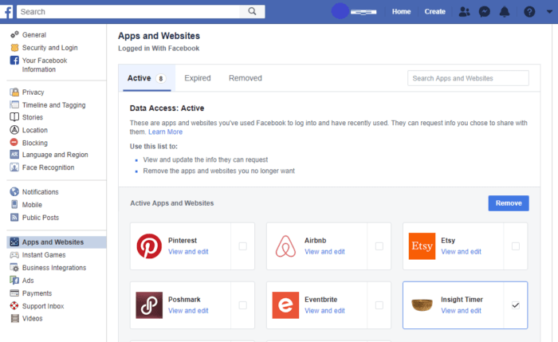This screenshot has height=342, width=558.
Task: Click the Timeline and Tagging icon
Action: point(14,104)
